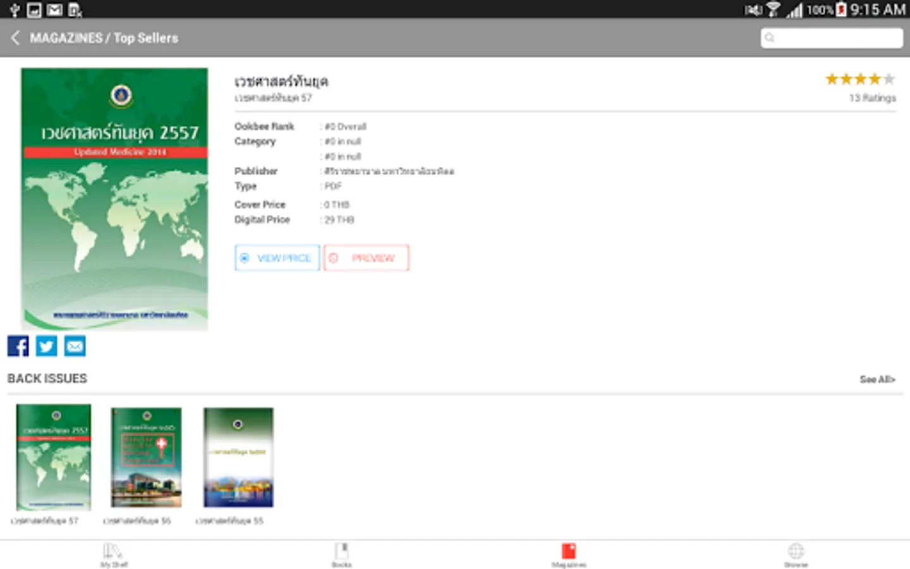The height and width of the screenshot is (569, 910).
Task: Select the 29 THB digital price
Action: (x=339, y=220)
